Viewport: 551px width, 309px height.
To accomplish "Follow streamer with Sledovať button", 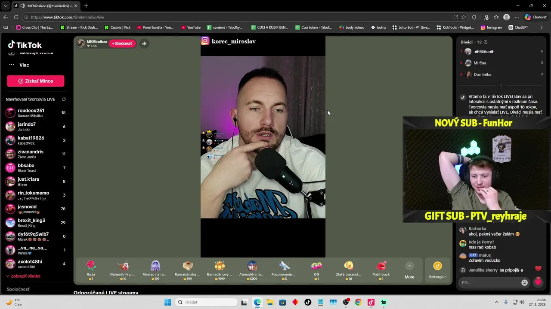I will 122,43.
